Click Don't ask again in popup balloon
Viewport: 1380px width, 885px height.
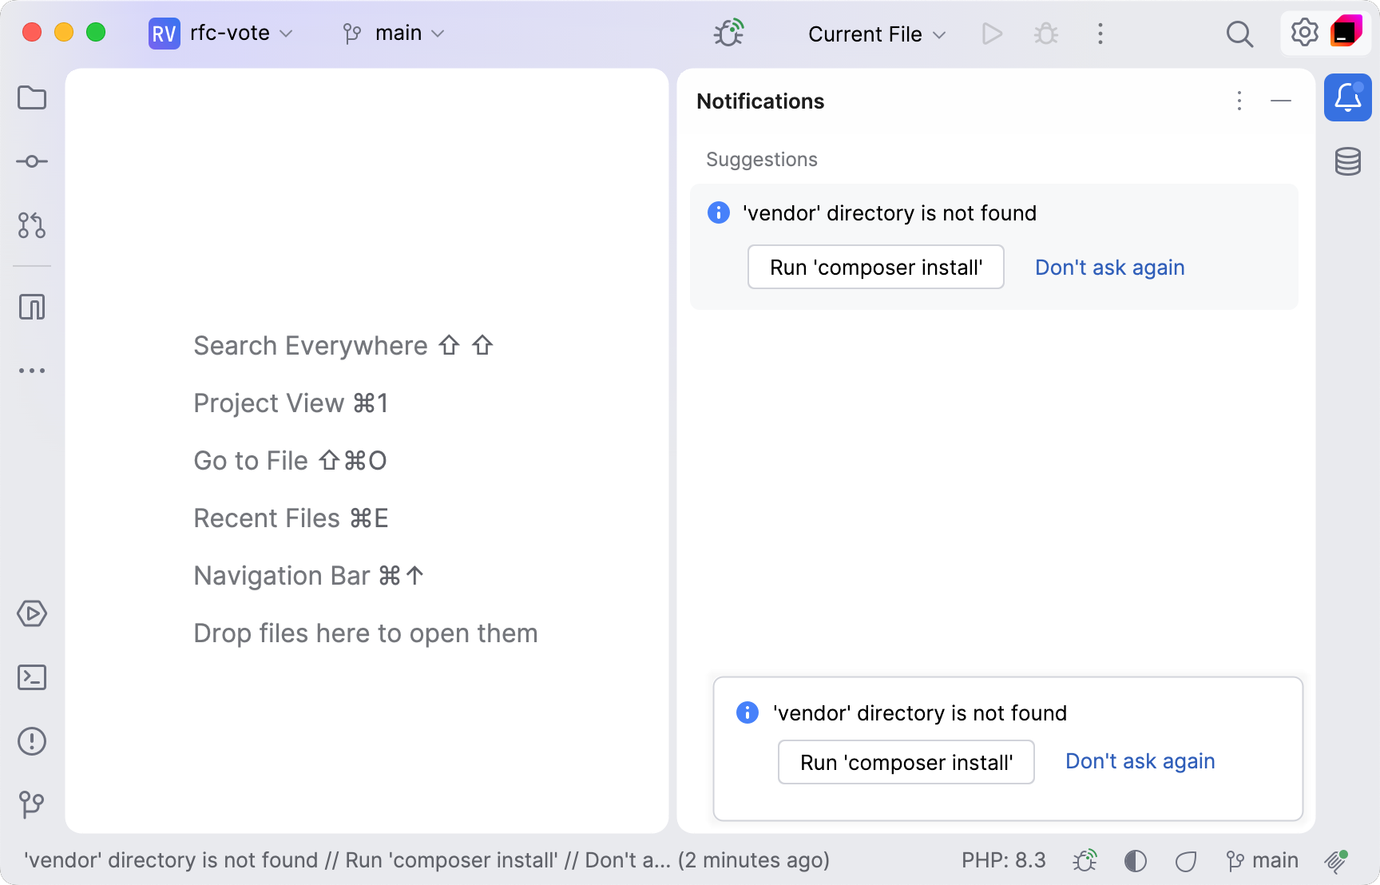(1140, 761)
